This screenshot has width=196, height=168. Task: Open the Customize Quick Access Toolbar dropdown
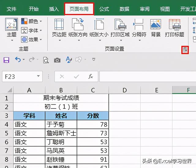(x=94, y=59)
